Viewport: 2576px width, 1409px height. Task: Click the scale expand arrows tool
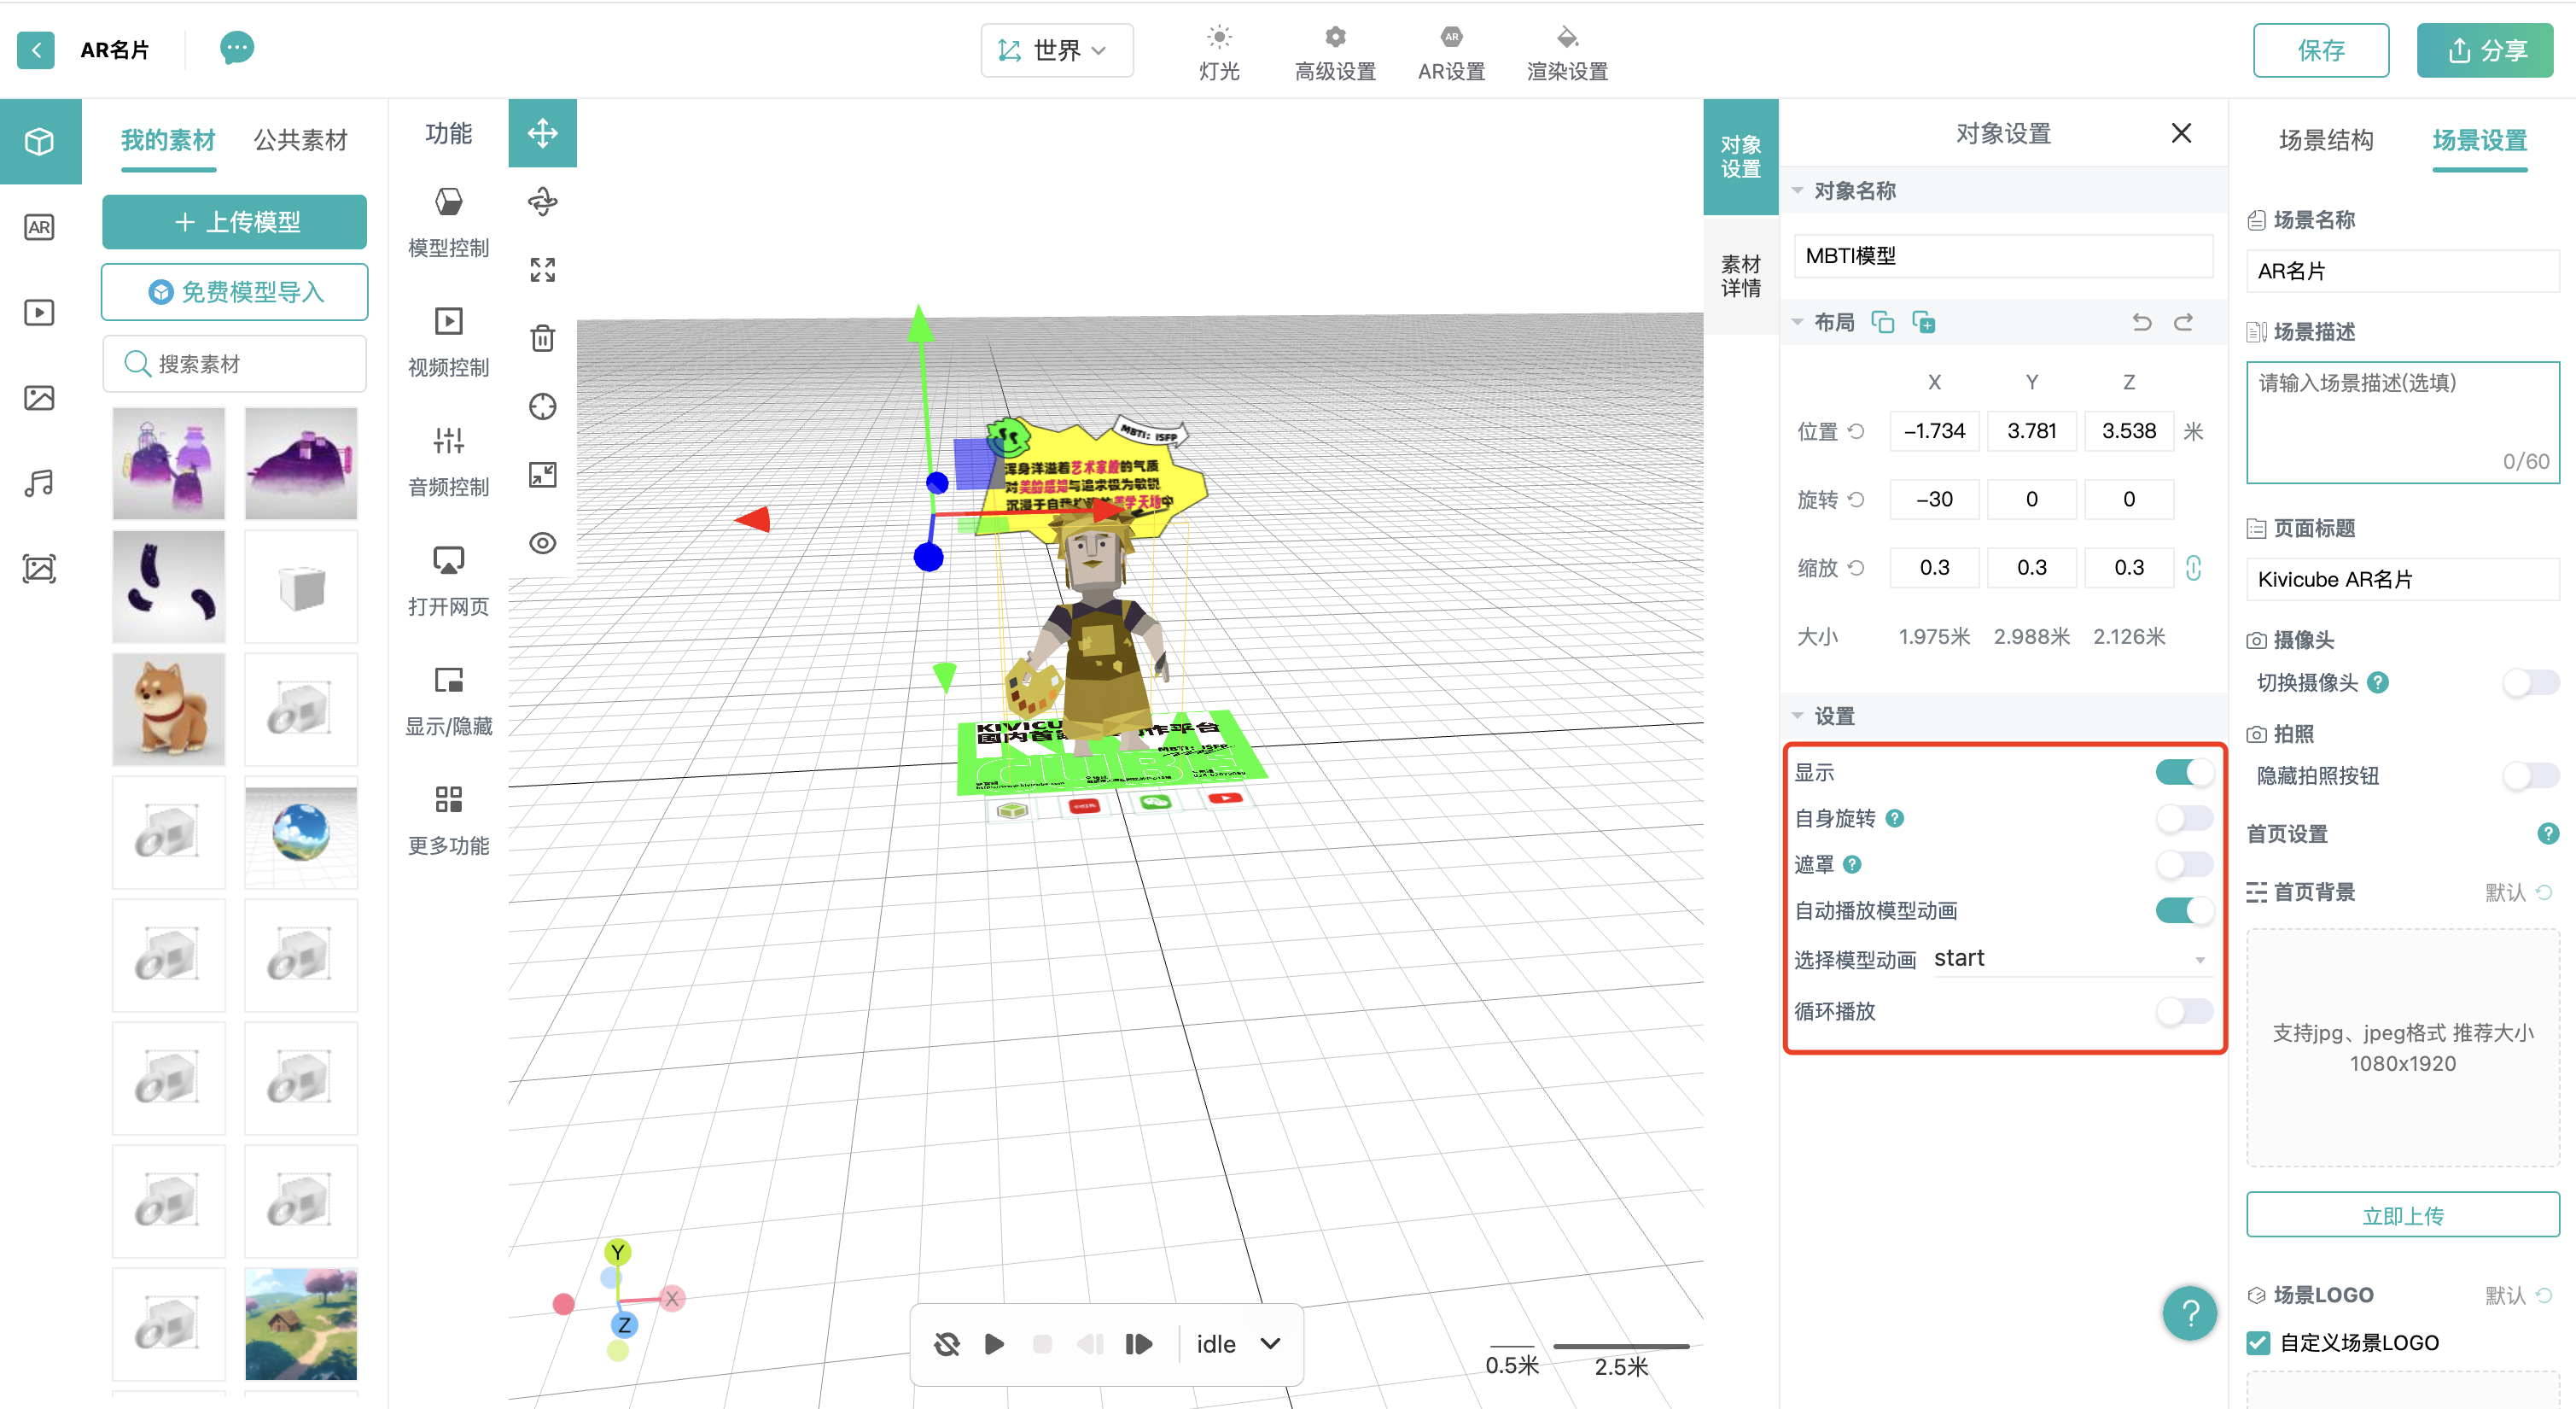click(x=542, y=270)
